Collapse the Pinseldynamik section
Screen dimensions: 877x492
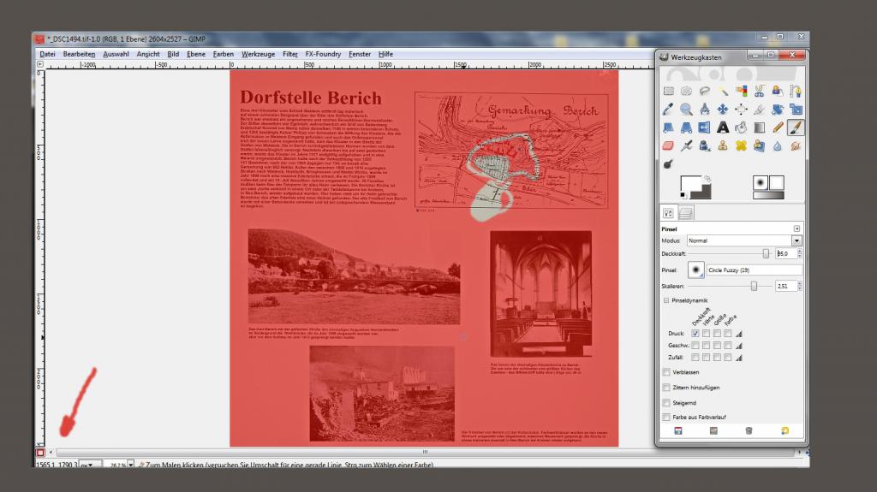click(666, 300)
